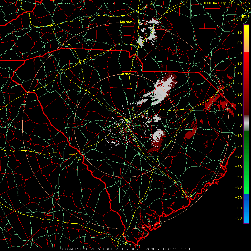The width and height of the screenshot is (251, 251).
Task: Click the "NEXR" label above the color scale
Action: (245, 16)
